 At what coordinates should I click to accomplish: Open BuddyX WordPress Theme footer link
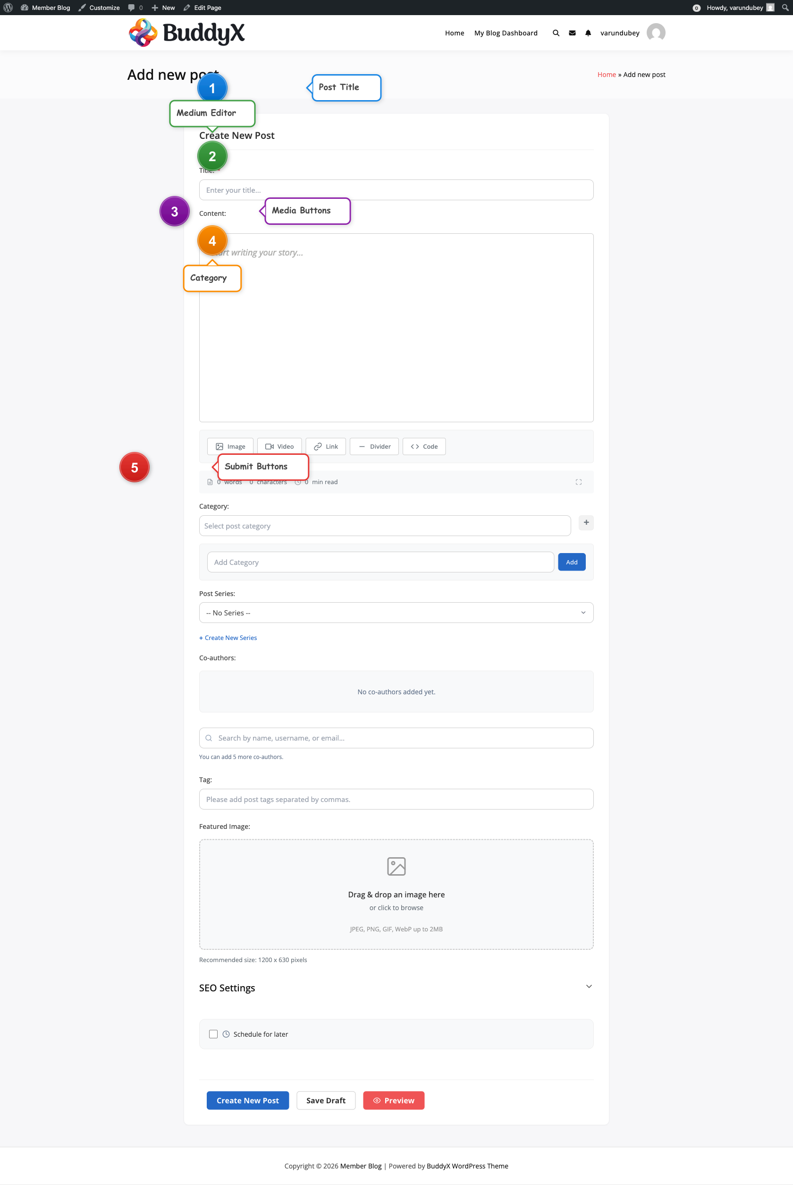(467, 1166)
